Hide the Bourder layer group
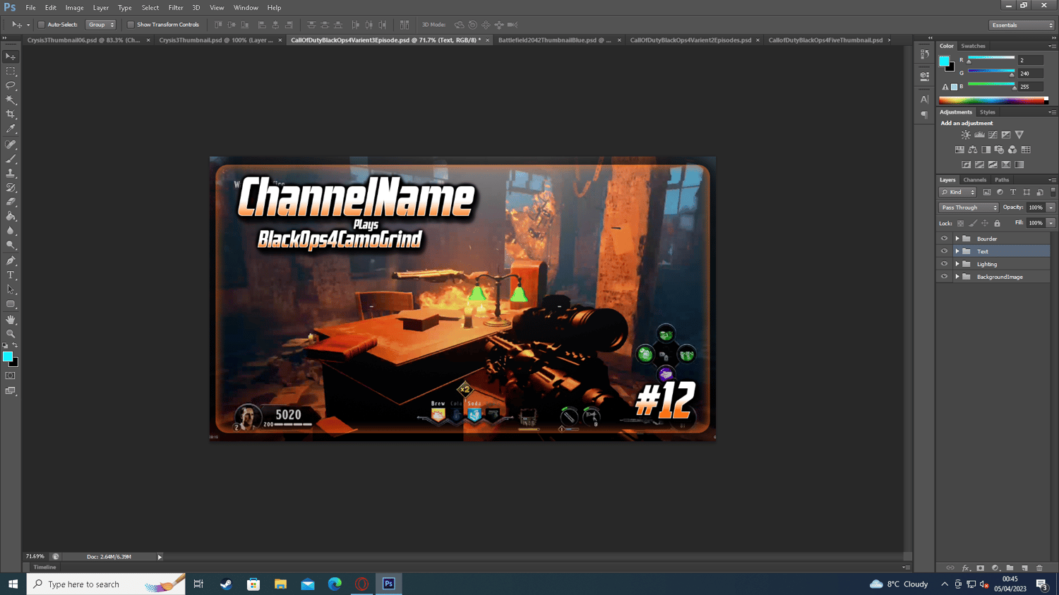Image resolution: width=1059 pixels, height=595 pixels. click(944, 239)
